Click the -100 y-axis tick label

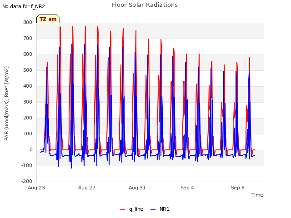27,165
